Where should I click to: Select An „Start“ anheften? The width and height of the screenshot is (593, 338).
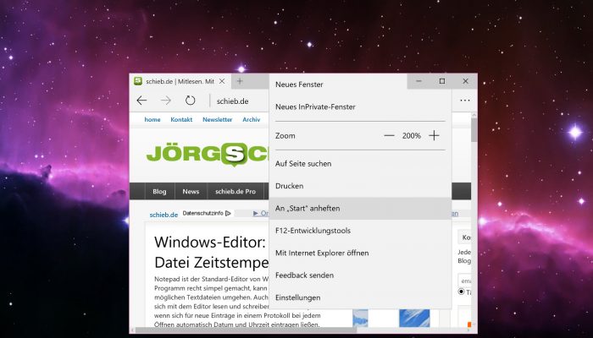coord(360,208)
